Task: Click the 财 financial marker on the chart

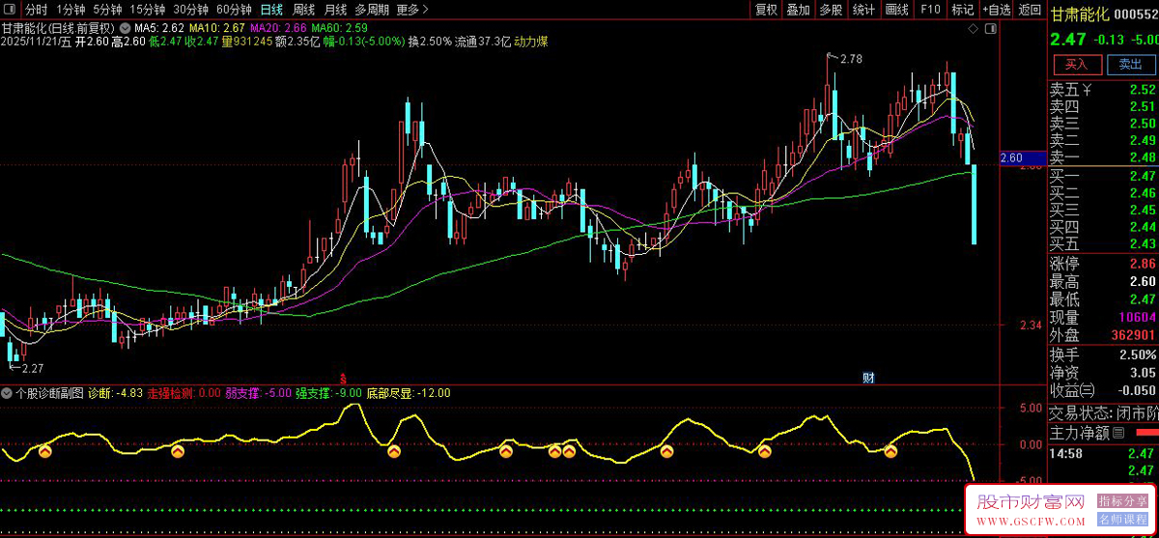Action: tap(868, 378)
